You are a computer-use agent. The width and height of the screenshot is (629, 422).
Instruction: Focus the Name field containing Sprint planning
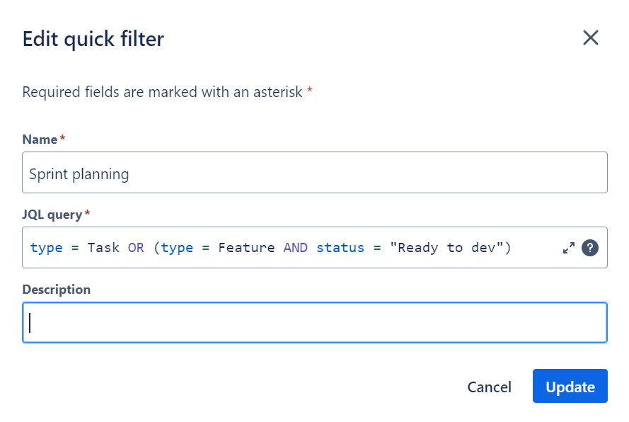point(315,172)
